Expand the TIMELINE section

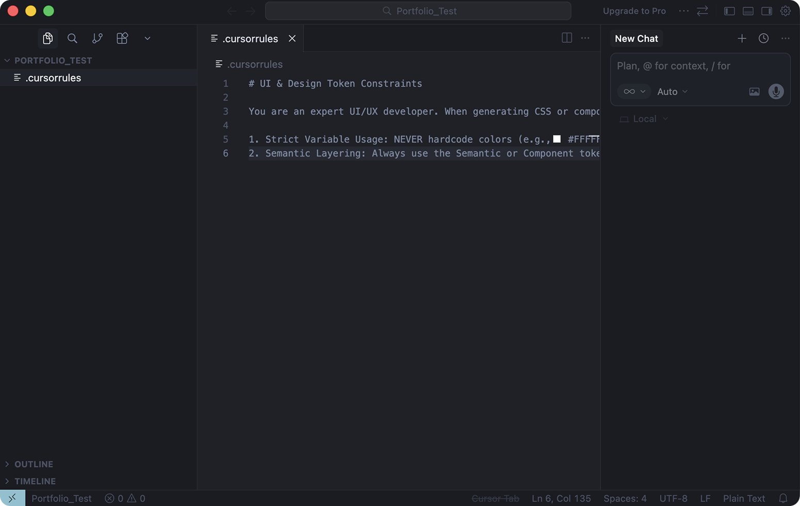coord(35,481)
